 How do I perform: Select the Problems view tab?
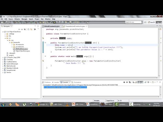click(x=46, y=82)
